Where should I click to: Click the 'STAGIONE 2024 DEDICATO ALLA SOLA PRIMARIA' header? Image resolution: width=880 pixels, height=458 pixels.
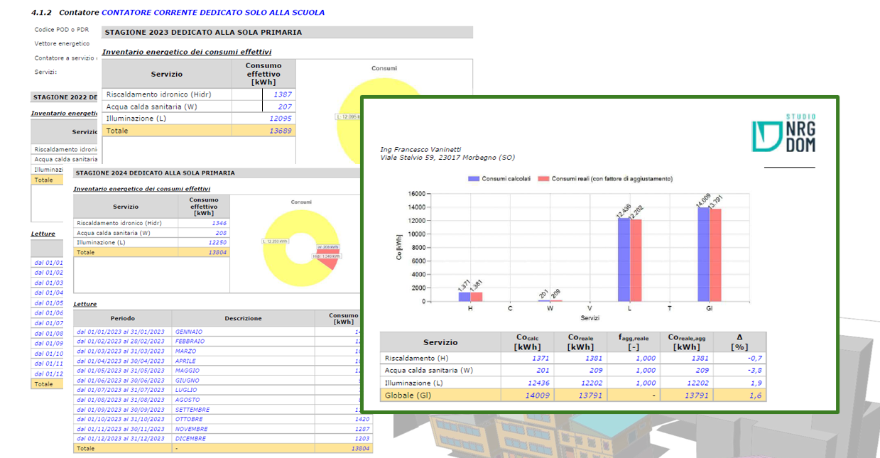[x=154, y=173]
